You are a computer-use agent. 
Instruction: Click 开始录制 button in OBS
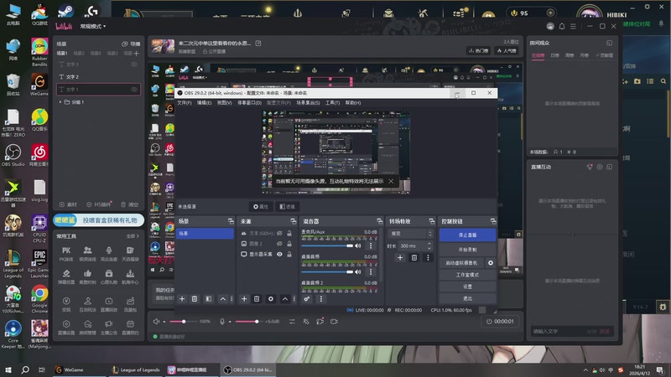pos(467,250)
